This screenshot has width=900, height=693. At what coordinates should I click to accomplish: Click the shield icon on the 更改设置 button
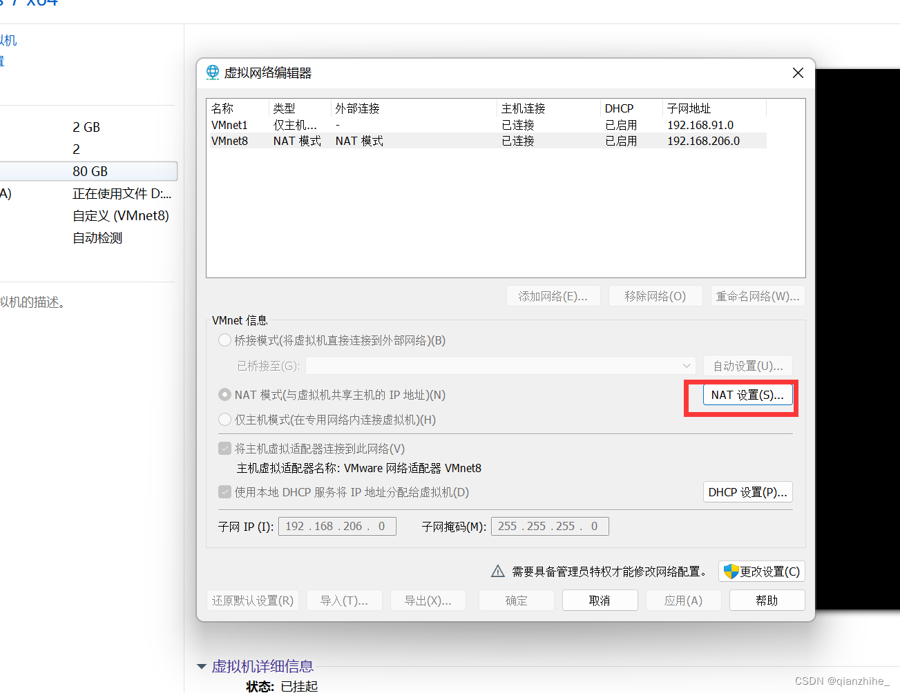click(x=731, y=571)
